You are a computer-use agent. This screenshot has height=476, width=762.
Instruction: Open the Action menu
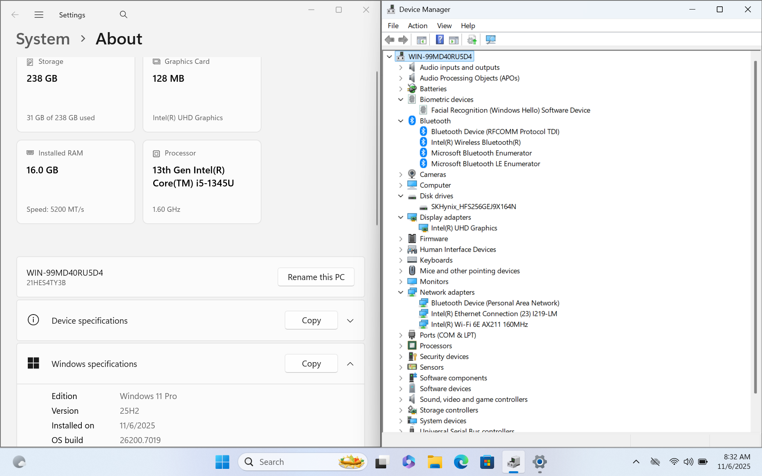(x=417, y=26)
